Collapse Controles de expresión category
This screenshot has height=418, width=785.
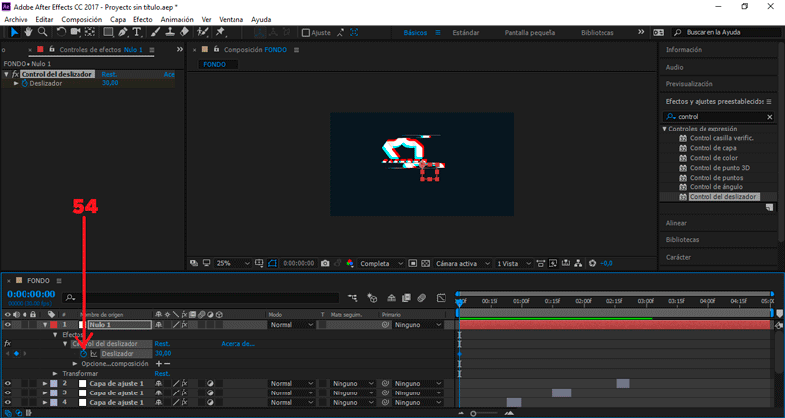(665, 129)
